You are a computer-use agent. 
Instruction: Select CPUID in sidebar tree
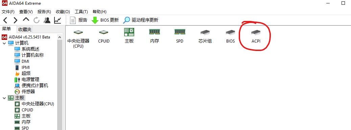click(x=24, y=110)
